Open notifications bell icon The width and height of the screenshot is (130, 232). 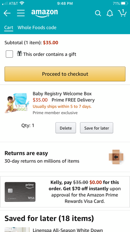click(x=110, y=13)
